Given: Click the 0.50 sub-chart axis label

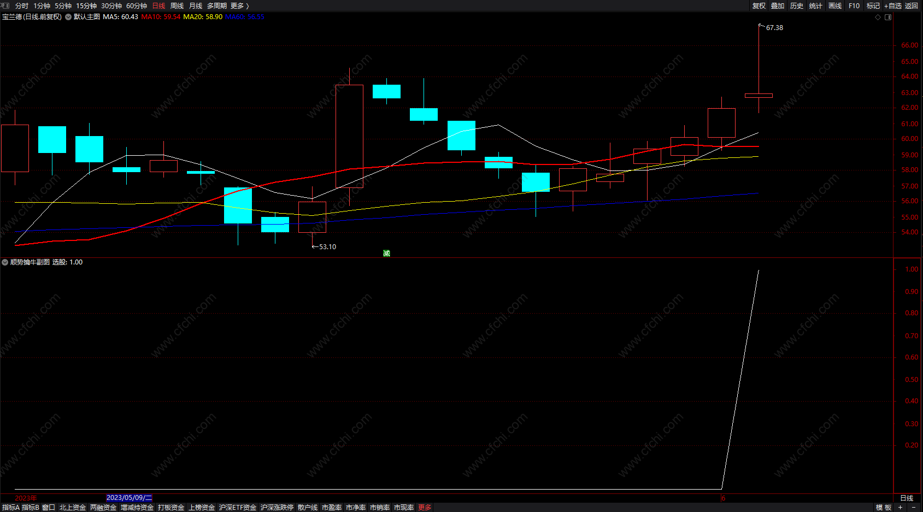Looking at the screenshot, I should point(912,379).
